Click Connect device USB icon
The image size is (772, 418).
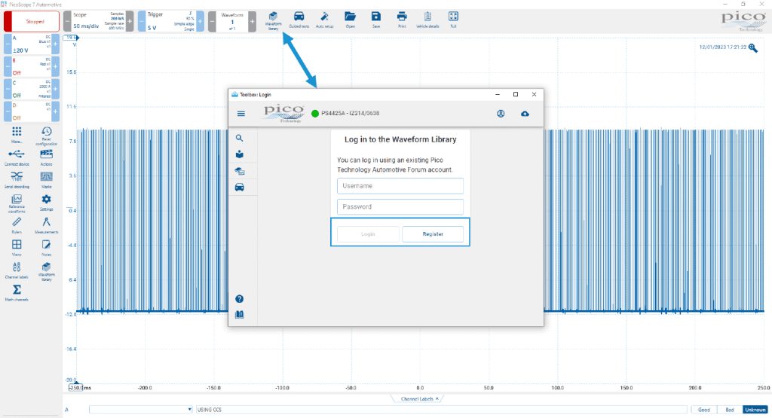point(17,158)
